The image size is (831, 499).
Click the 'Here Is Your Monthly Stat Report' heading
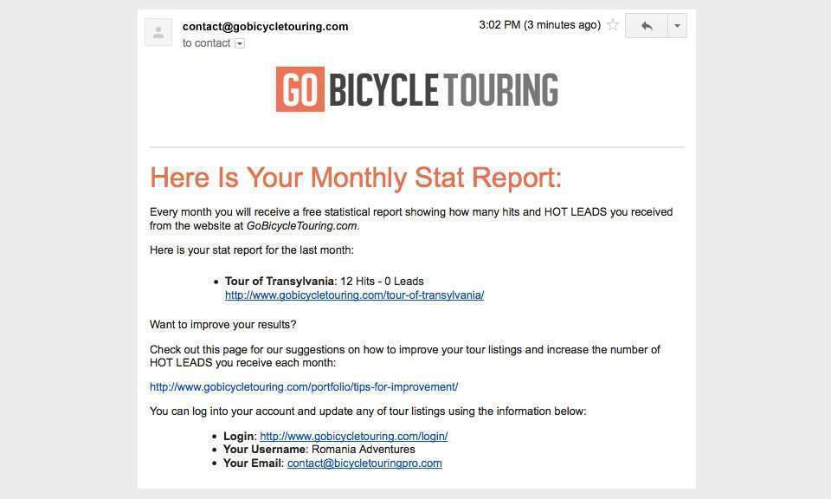point(356,178)
